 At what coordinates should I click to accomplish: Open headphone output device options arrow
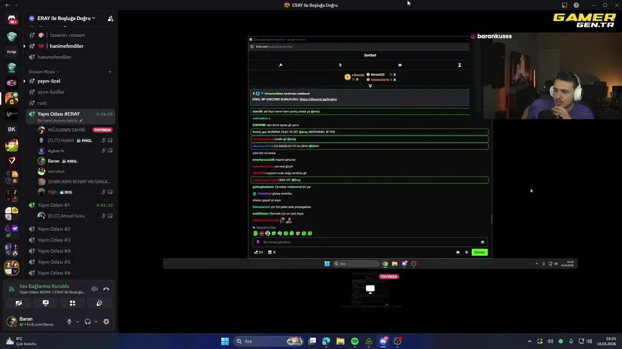pyautogui.click(x=96, y=322)
